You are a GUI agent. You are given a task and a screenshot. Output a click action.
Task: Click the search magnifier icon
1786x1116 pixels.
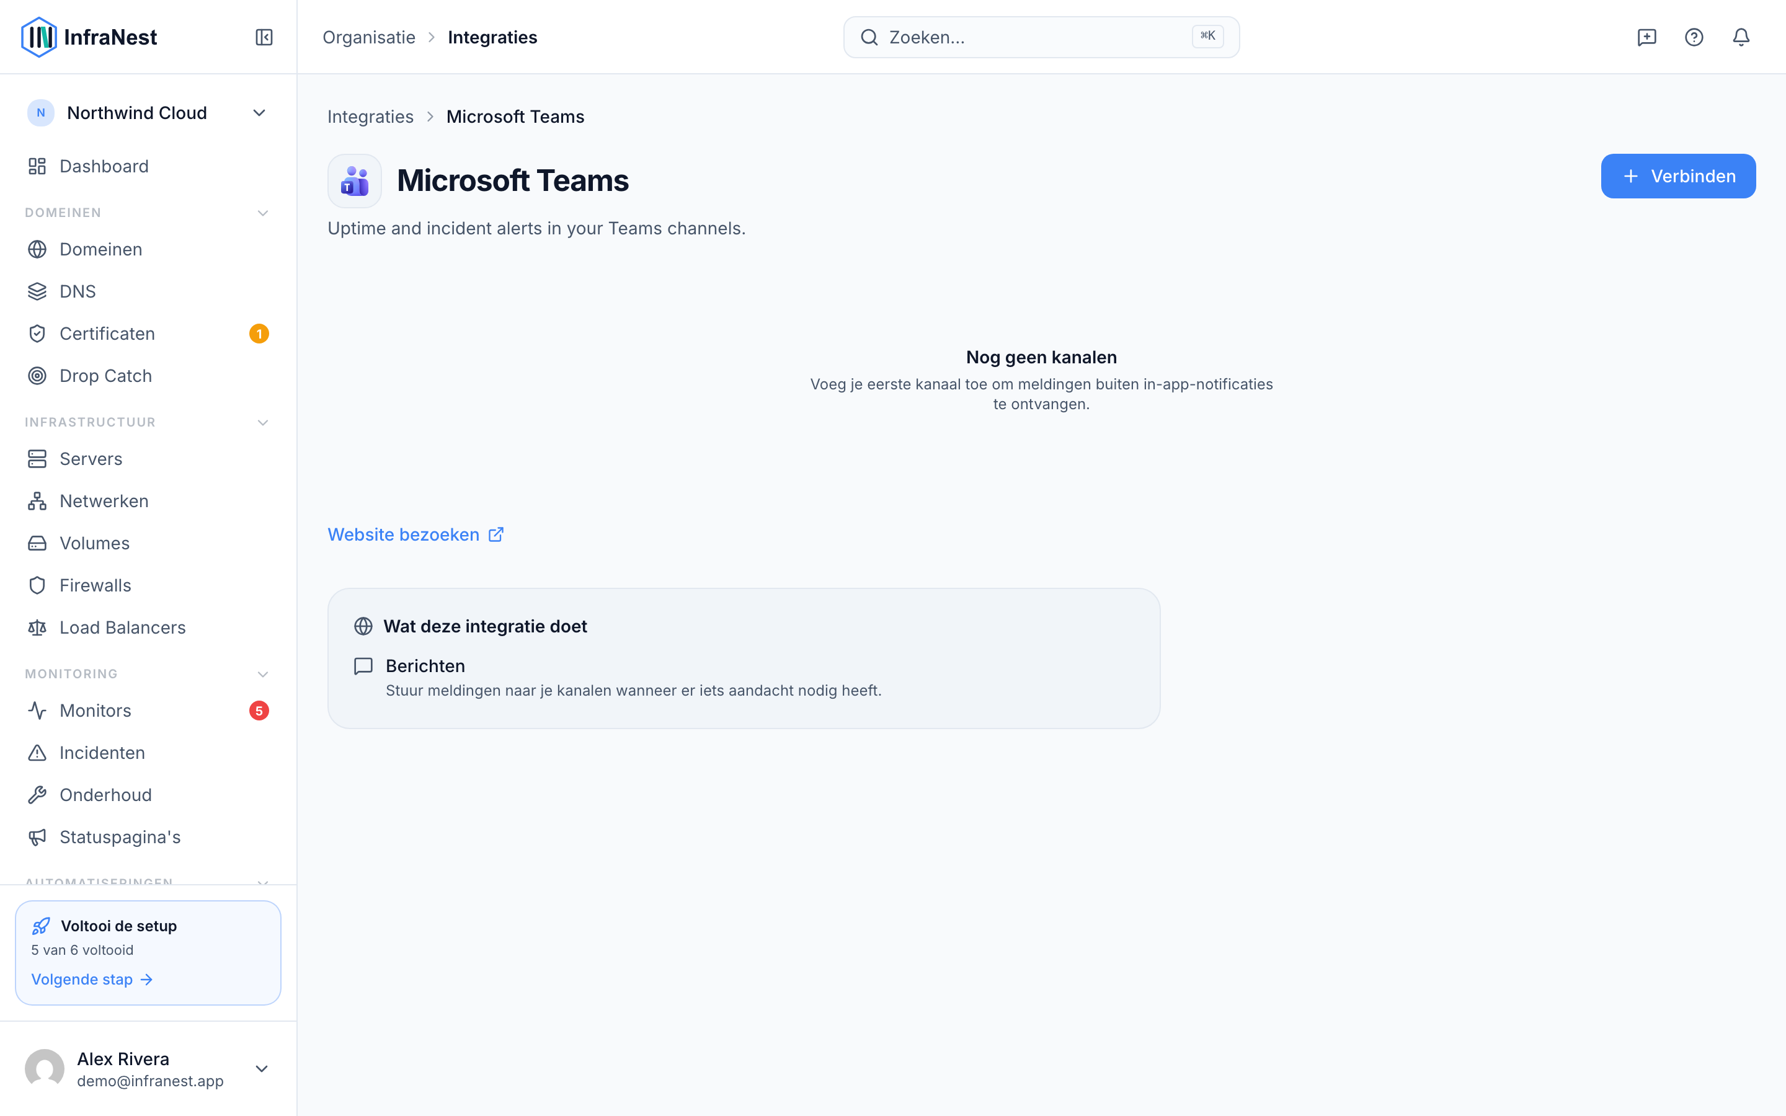[869, 37]
